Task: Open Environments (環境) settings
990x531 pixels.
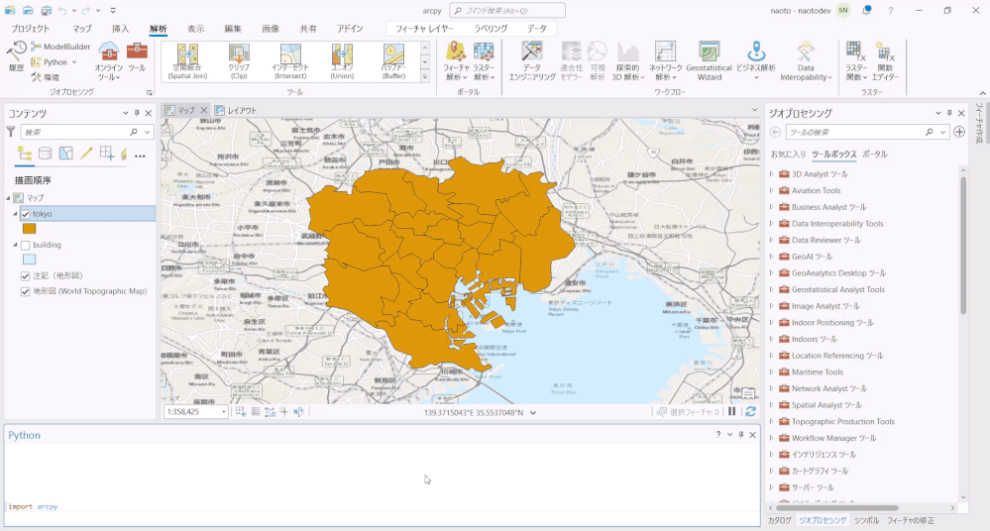Action: point(45,77)
